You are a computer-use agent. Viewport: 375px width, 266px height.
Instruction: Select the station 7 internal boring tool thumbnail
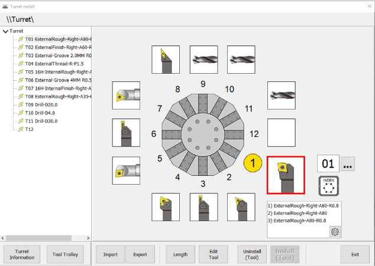coord(126,96)
